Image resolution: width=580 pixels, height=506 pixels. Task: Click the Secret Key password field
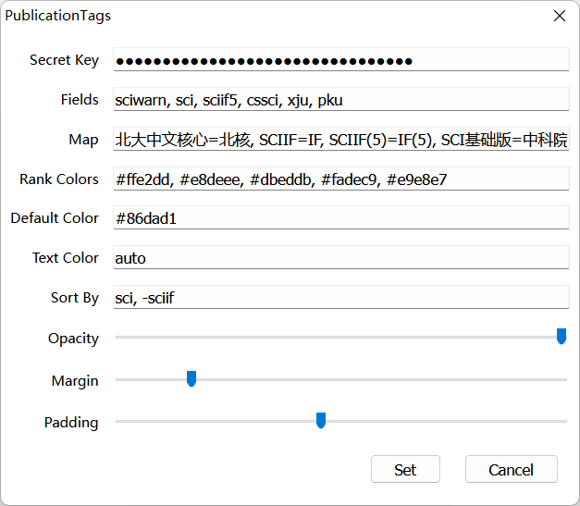[340, 60]
